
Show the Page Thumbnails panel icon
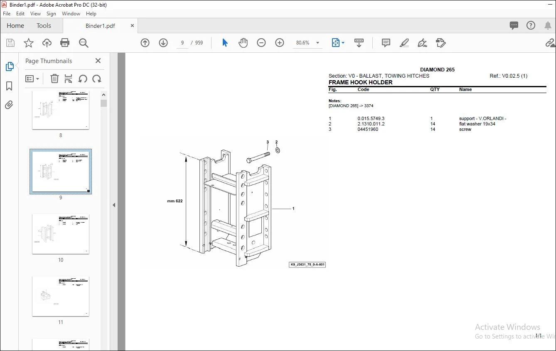[x=9, y=66]
